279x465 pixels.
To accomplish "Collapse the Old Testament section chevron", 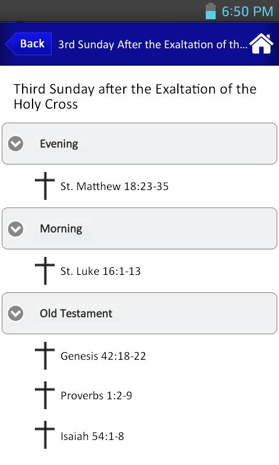I will [x=16, y=313].
